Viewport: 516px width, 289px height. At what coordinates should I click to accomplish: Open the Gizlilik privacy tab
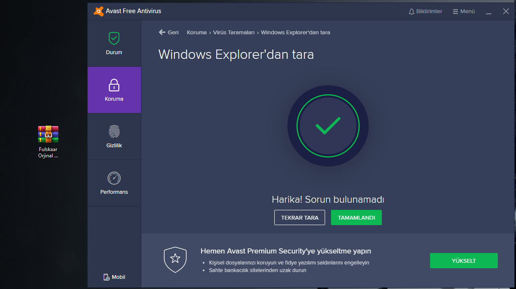click(x=114, y=136)
